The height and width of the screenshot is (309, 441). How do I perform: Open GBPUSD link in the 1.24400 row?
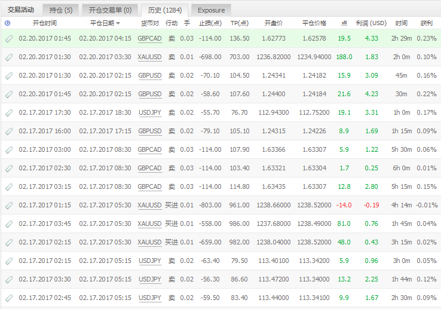150,94
